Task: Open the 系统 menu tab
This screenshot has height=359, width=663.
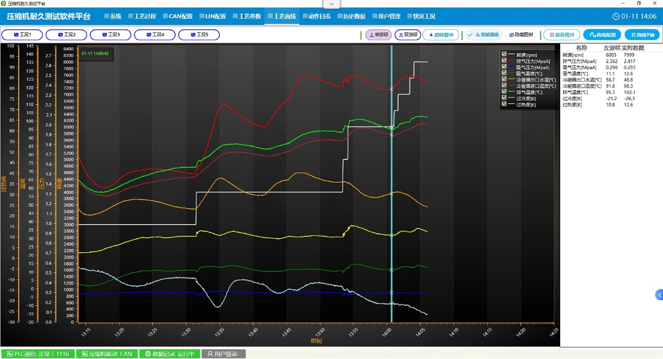Action: [113, 16]
